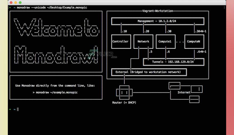The width and height of the screenshot is (234, 135).
Task: Click the .30+N-1 address label
Action: (x=201, y=31)
